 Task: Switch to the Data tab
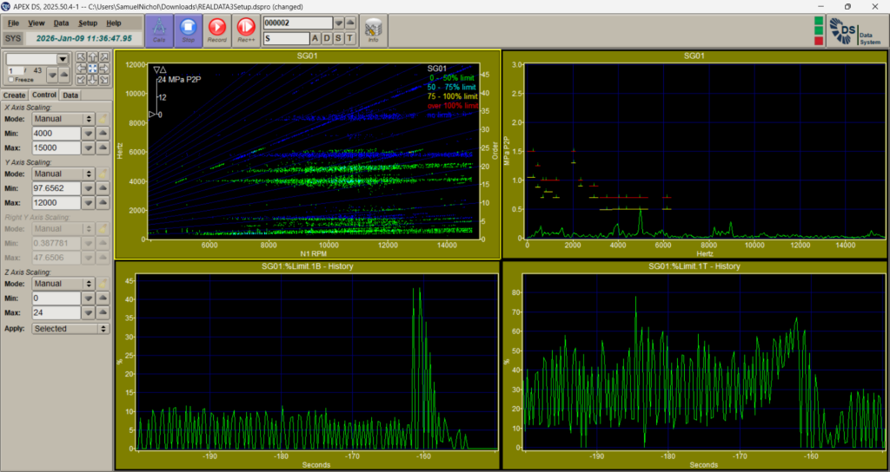coord(70,95)
